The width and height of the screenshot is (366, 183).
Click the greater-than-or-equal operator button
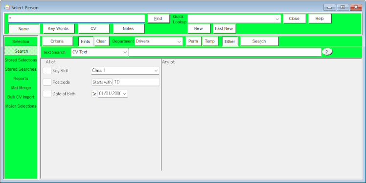pos(94,94)
